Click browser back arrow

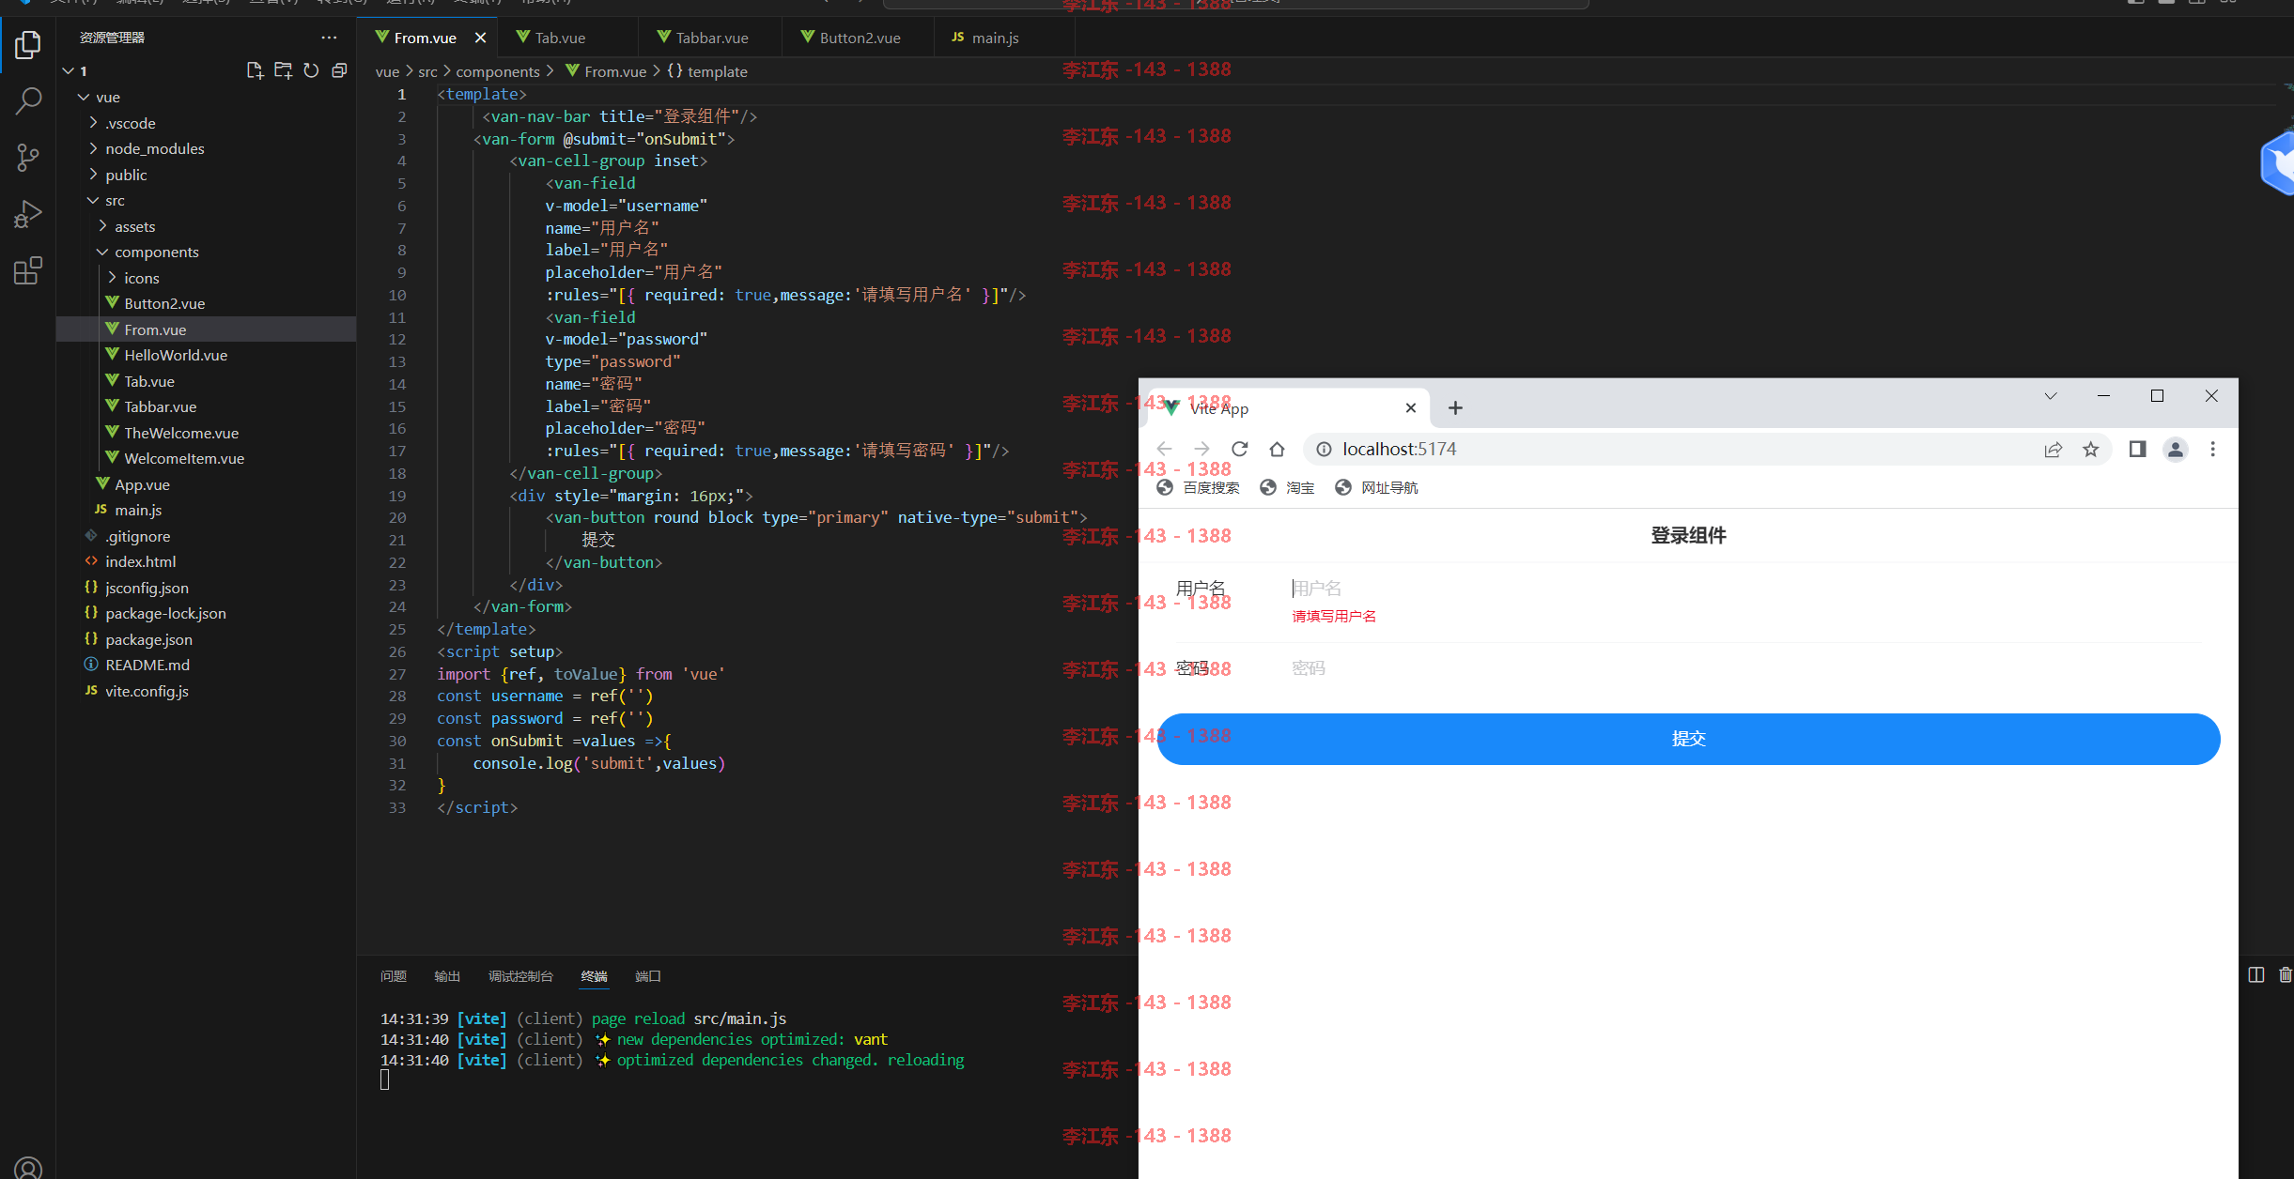[x=1165, y=449]
